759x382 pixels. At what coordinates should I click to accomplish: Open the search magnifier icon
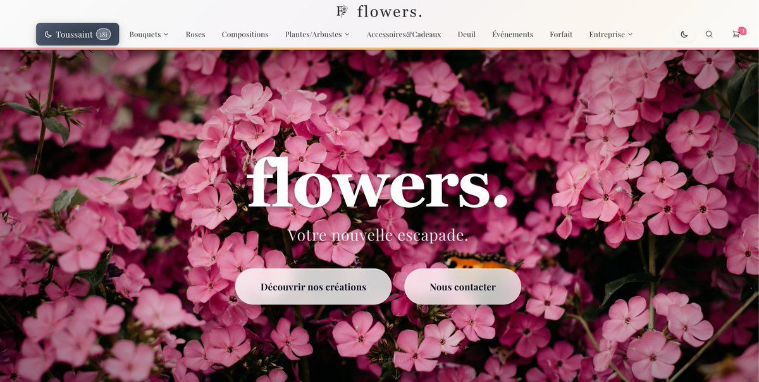709,34
